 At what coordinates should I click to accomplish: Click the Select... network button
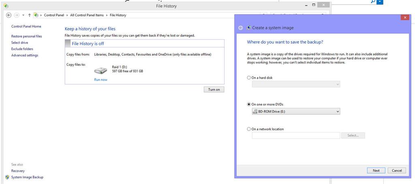353,135
